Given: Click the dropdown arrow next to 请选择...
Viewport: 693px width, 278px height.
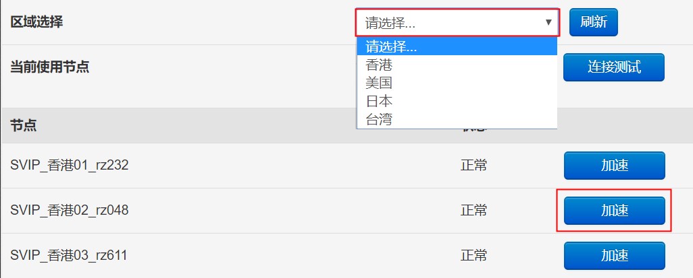Looking at the screenshot, I should [548, 22].
